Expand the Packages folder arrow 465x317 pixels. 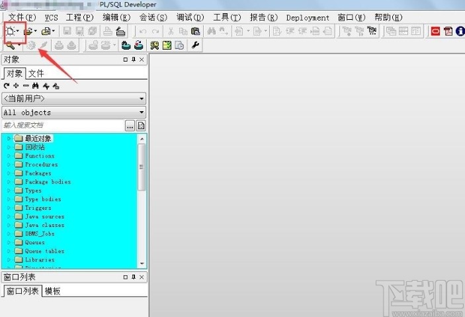tap(9, 173)
